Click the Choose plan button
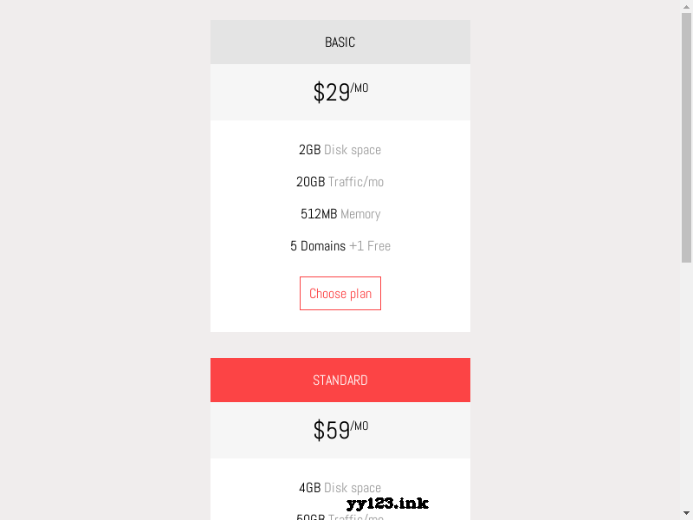Viewport: 693px width, 520px height. (x=340, y=293)
